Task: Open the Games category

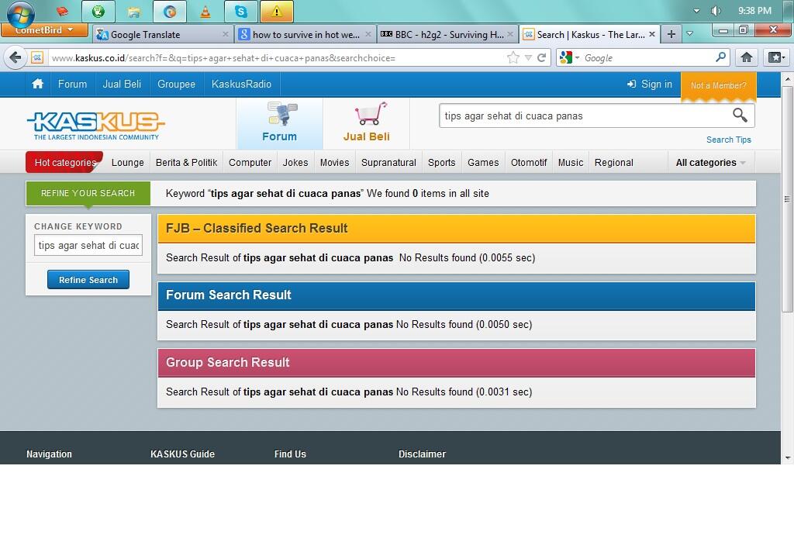Action: (483, 163)
